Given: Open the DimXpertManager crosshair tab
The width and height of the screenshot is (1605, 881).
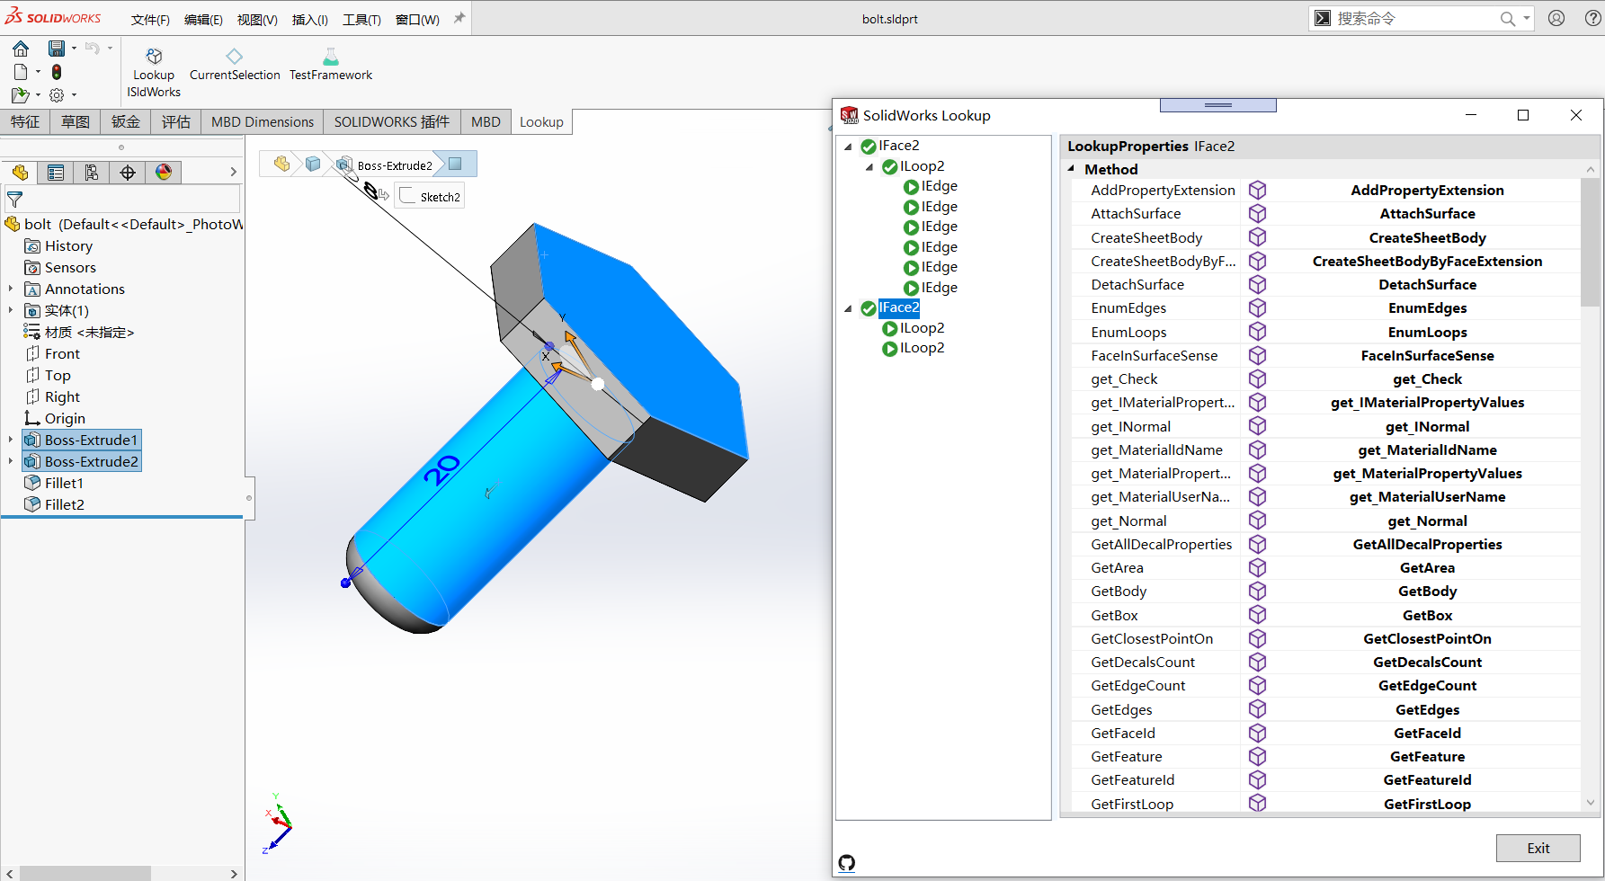Looking at the screenshot, I should coord(128,173).
